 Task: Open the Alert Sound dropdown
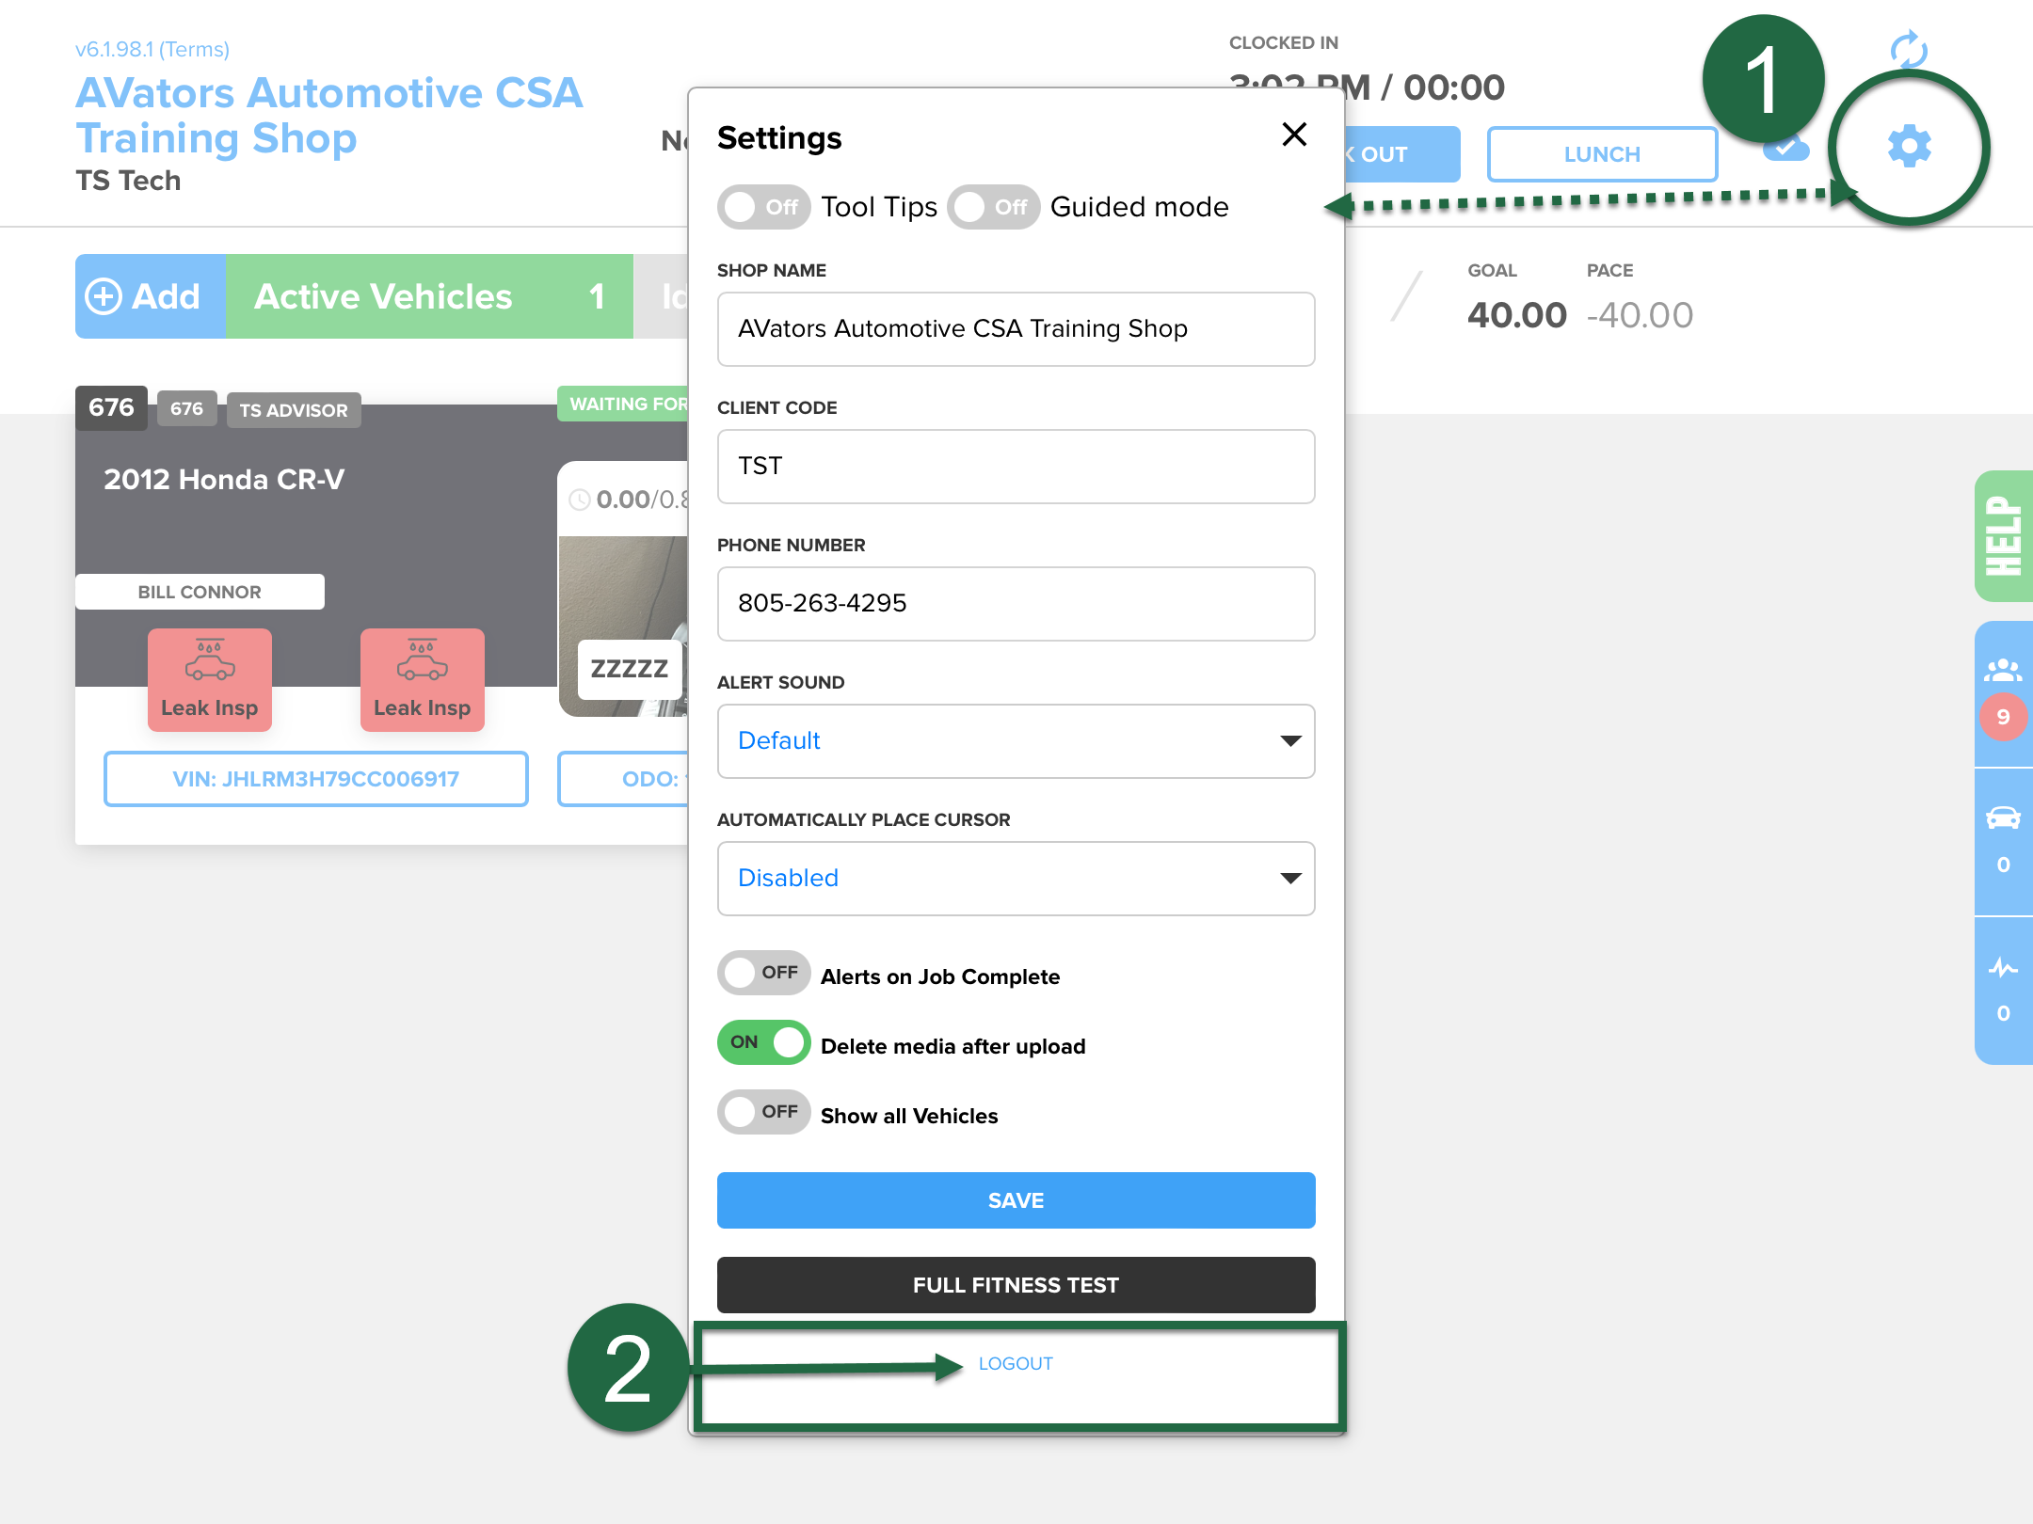(1015, 741)
